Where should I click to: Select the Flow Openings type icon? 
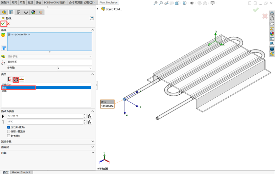click(x=10, y=79)
